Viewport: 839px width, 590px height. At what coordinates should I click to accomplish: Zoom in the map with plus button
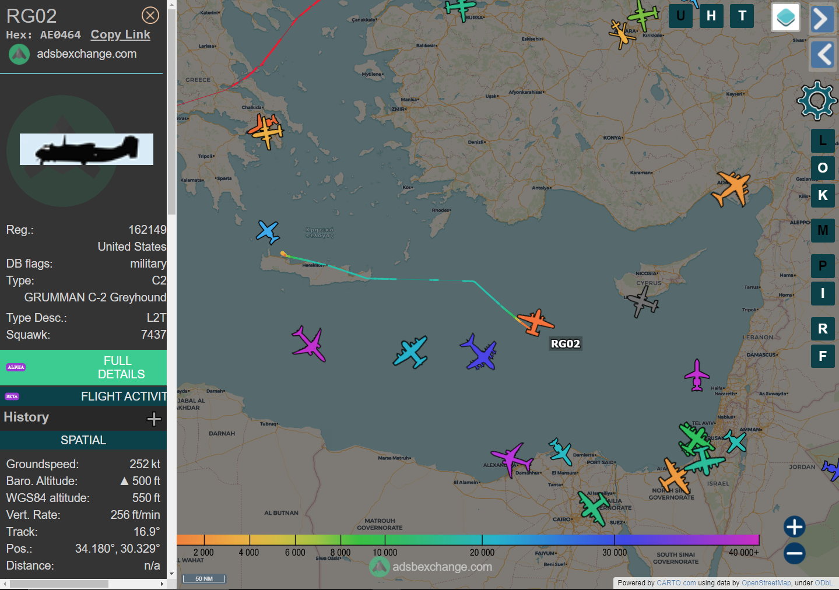coord(794,527)
